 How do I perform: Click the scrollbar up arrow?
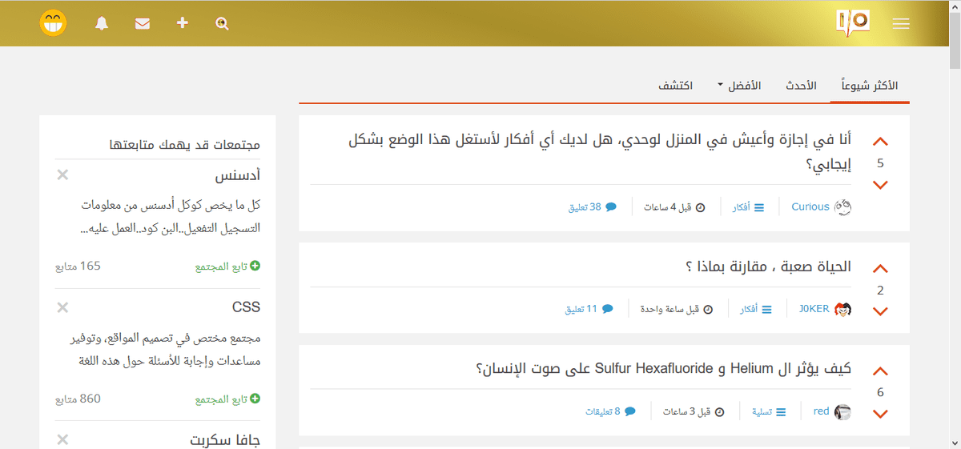coord(955,7)
